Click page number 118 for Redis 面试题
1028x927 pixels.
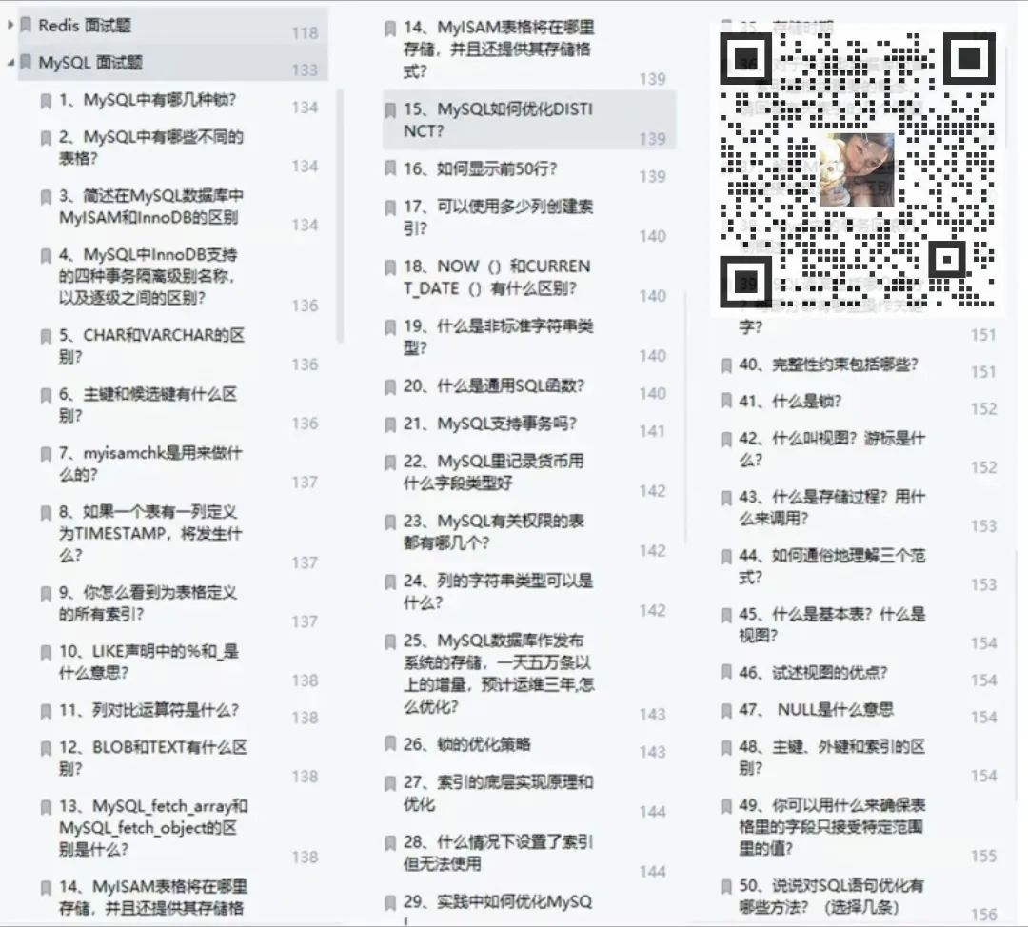(x=305, y=32)
